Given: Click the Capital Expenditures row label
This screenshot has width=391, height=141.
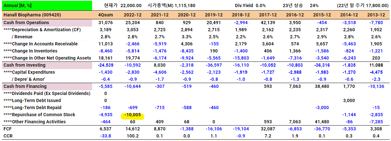Looking at the screenshot, I should tap(29, 72).
